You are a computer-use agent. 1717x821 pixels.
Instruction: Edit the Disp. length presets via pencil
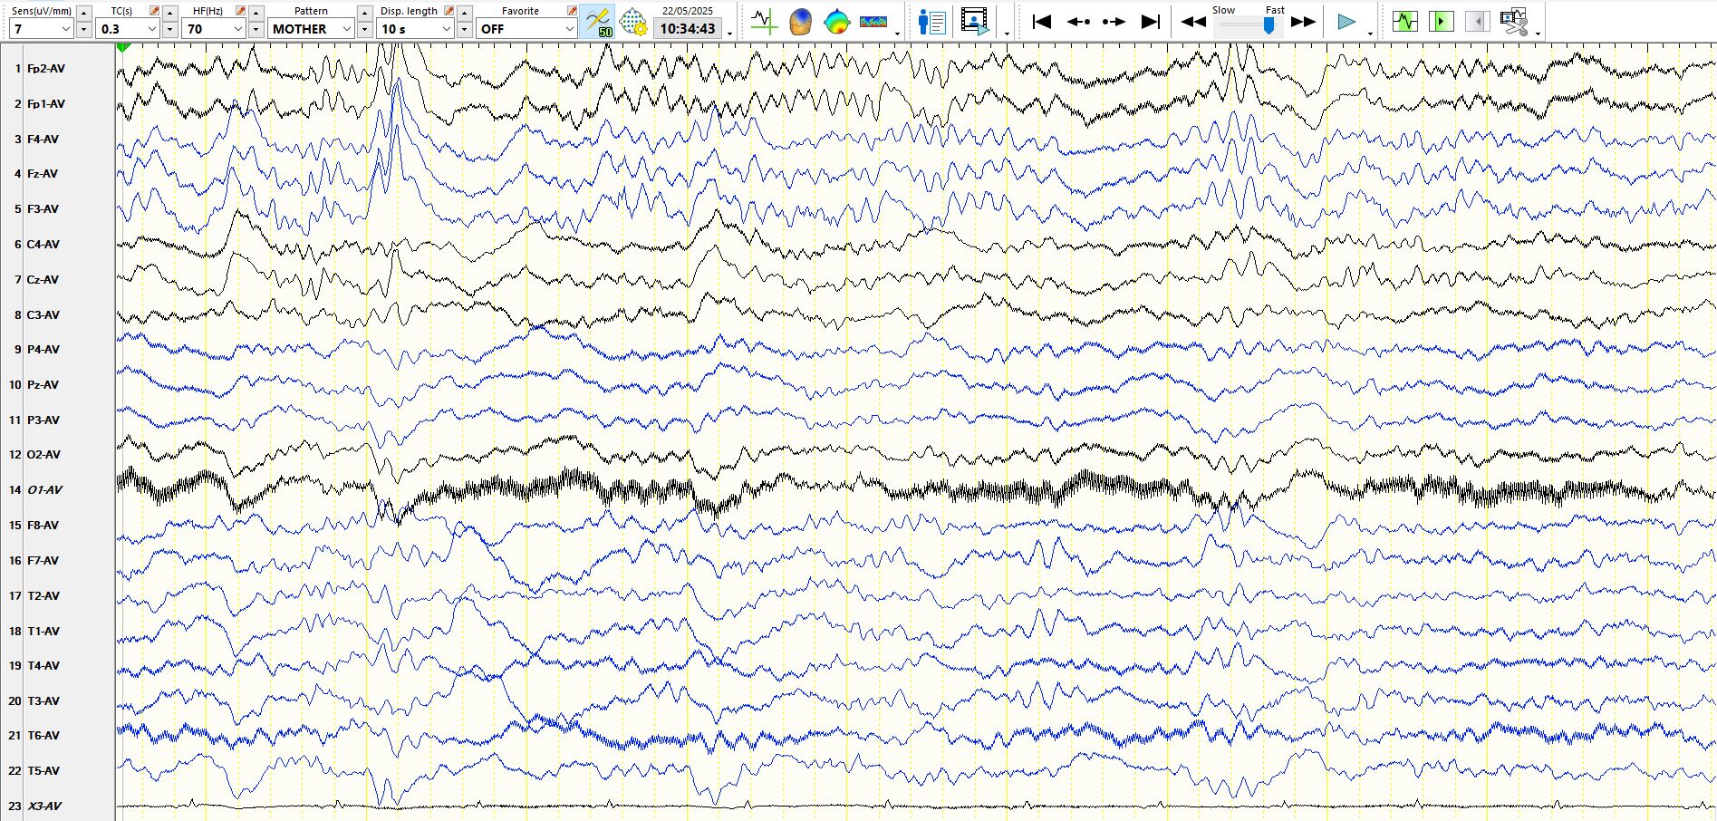pos(449,11)
